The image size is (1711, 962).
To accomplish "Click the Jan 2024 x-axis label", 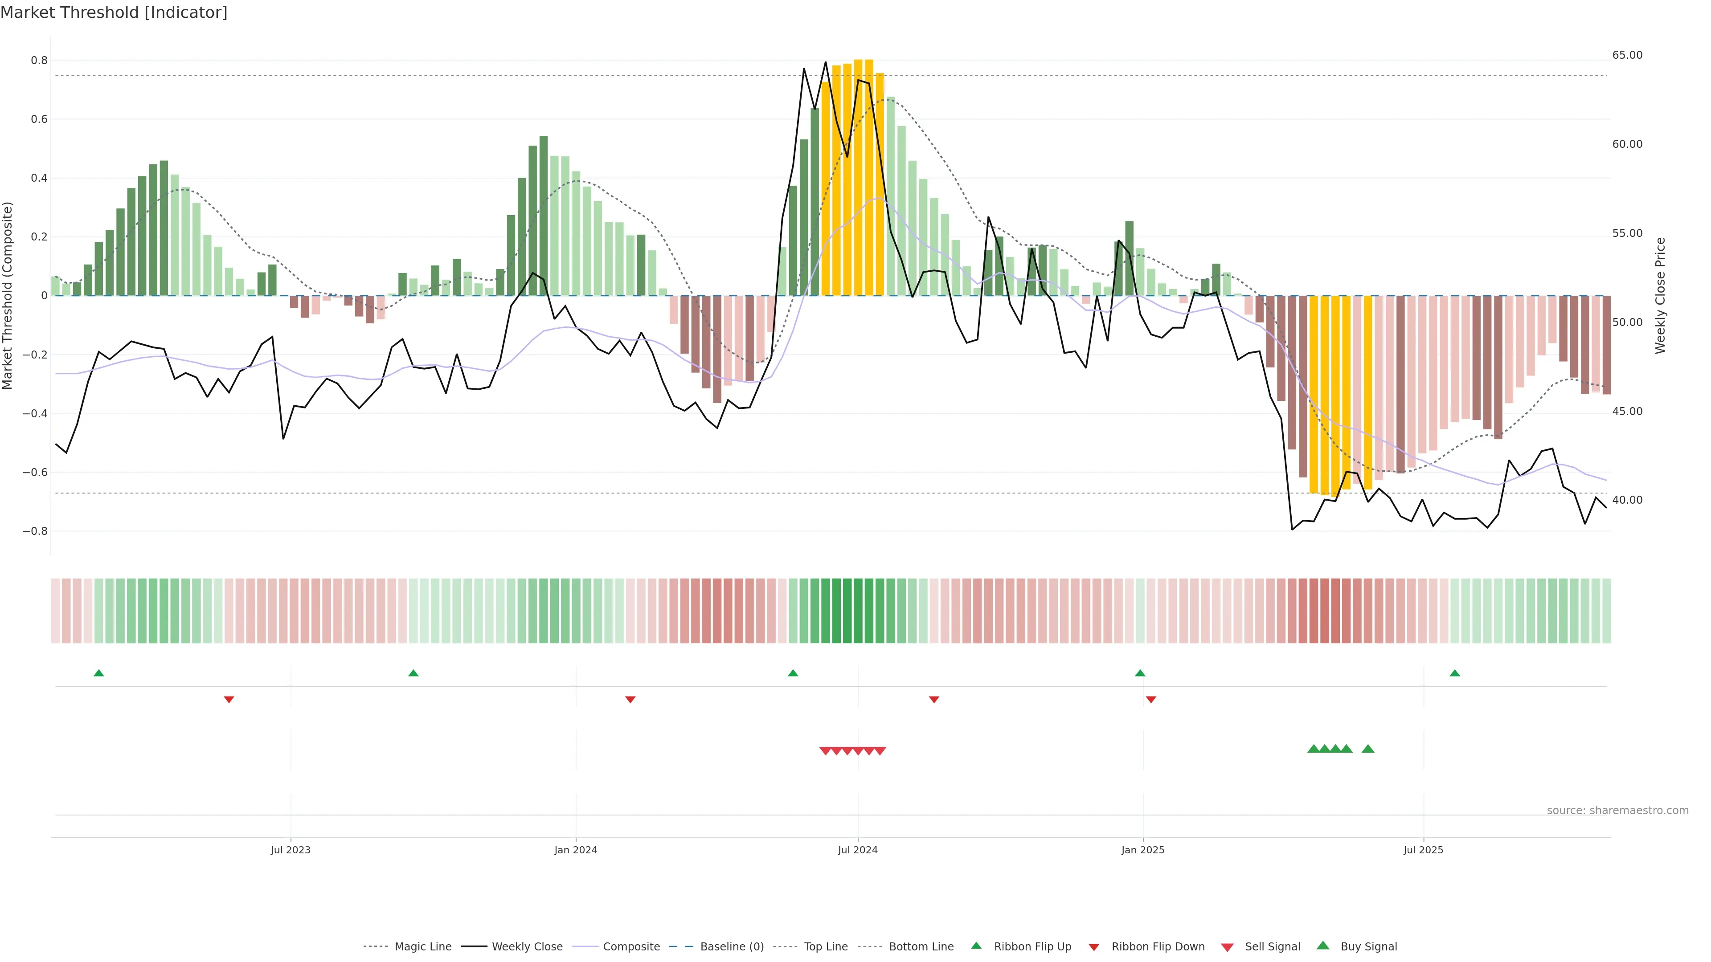I will click(576, 850).
